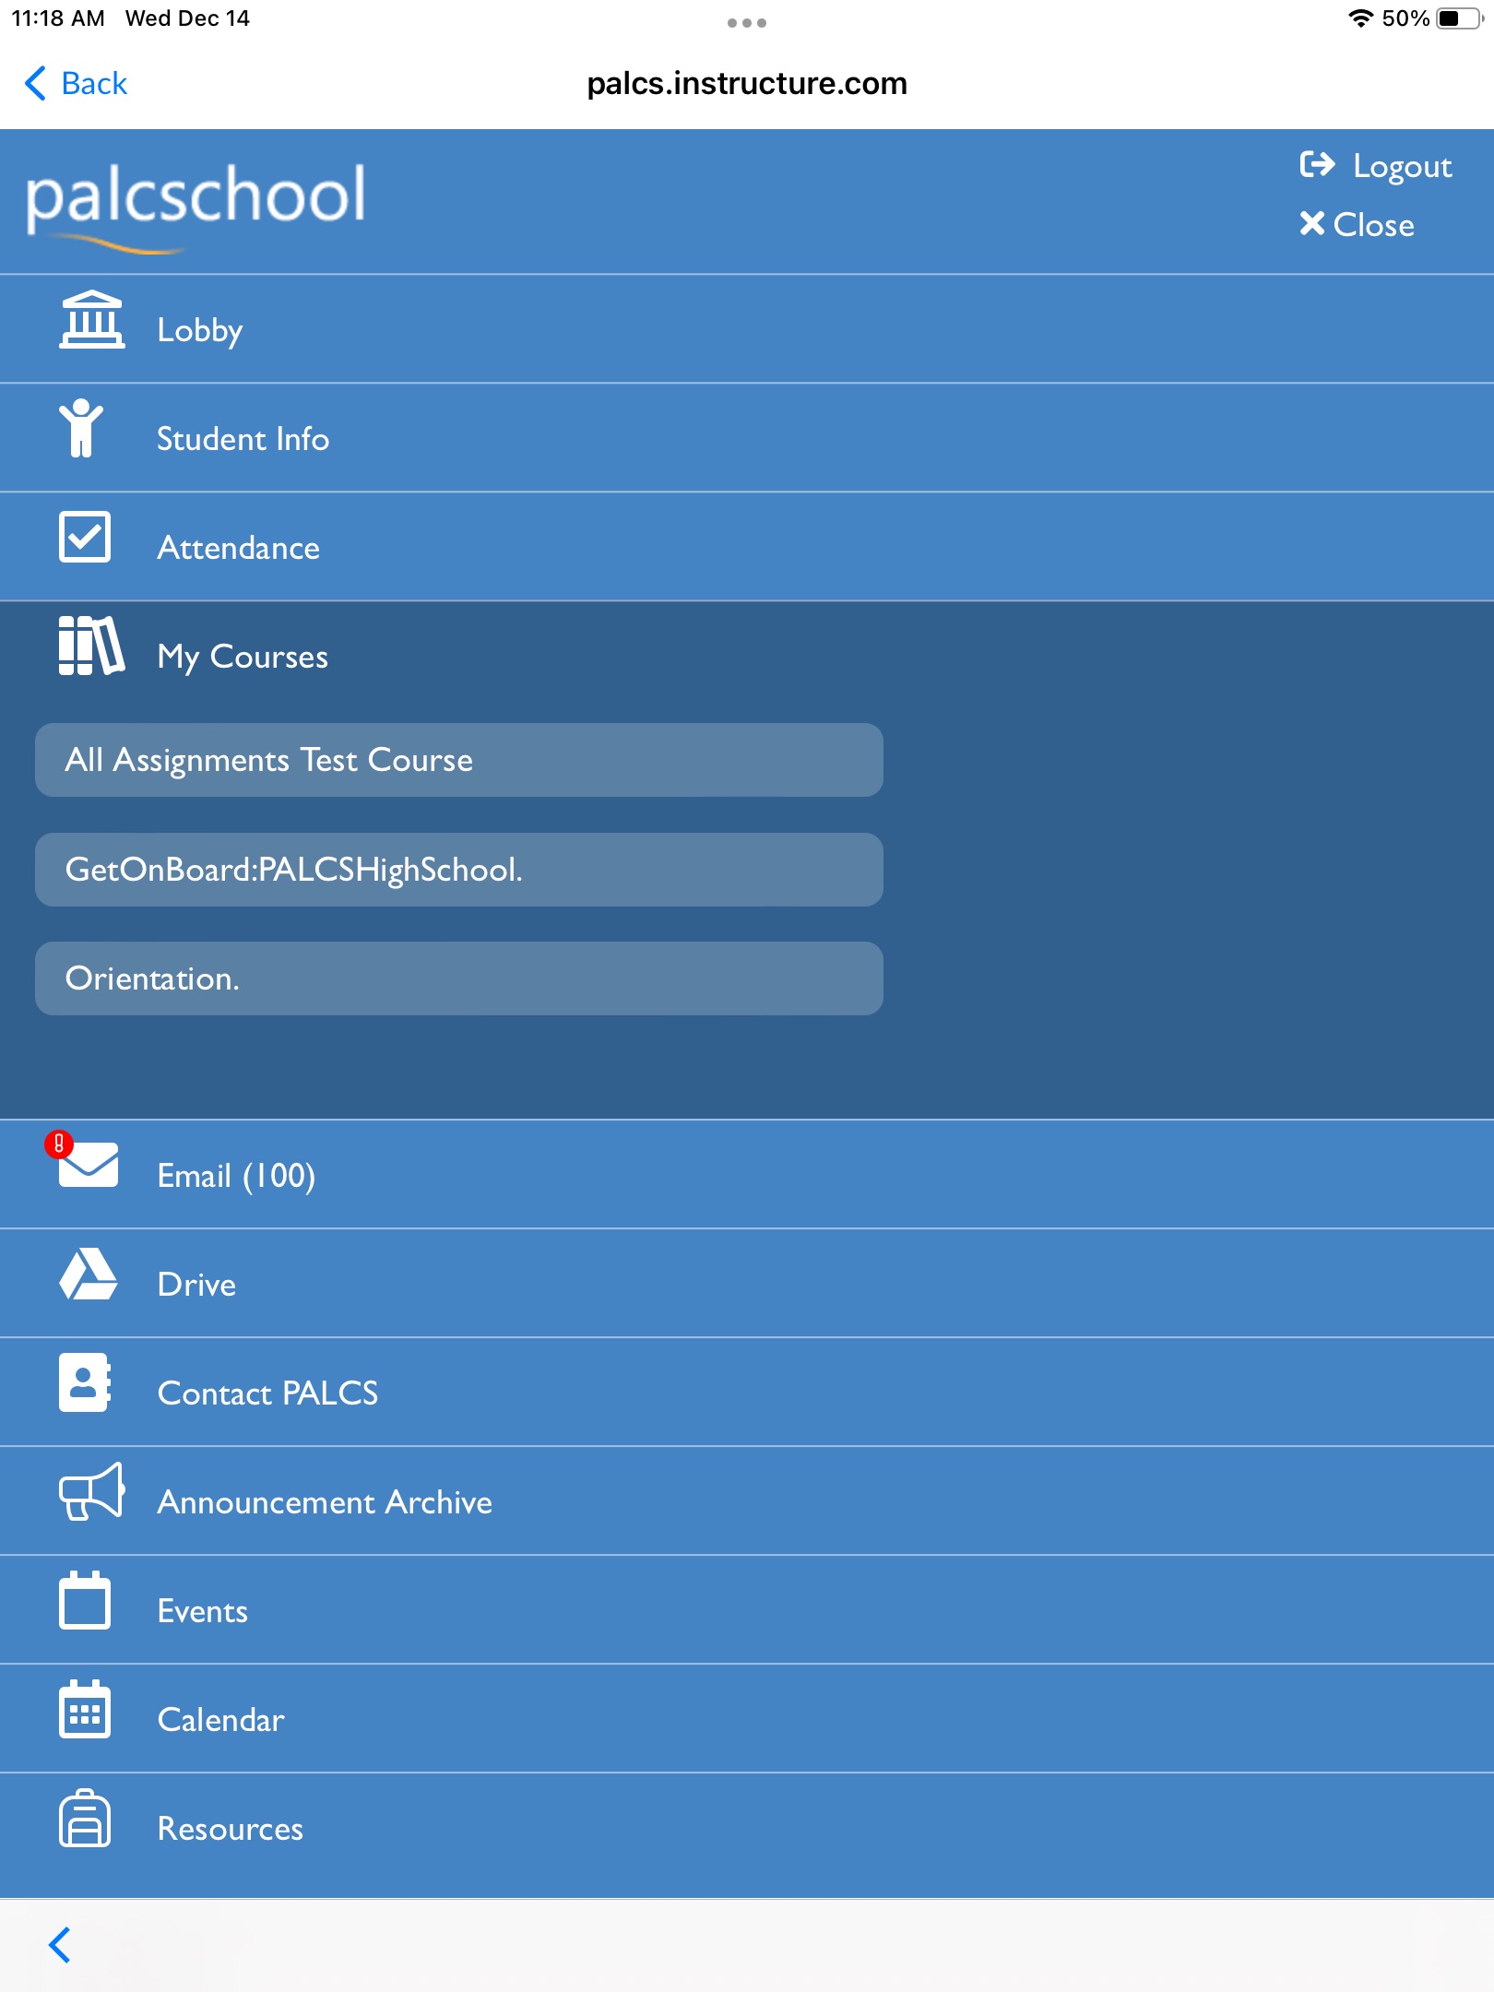Open the Announcement Archive

(x=747, y=1501)
